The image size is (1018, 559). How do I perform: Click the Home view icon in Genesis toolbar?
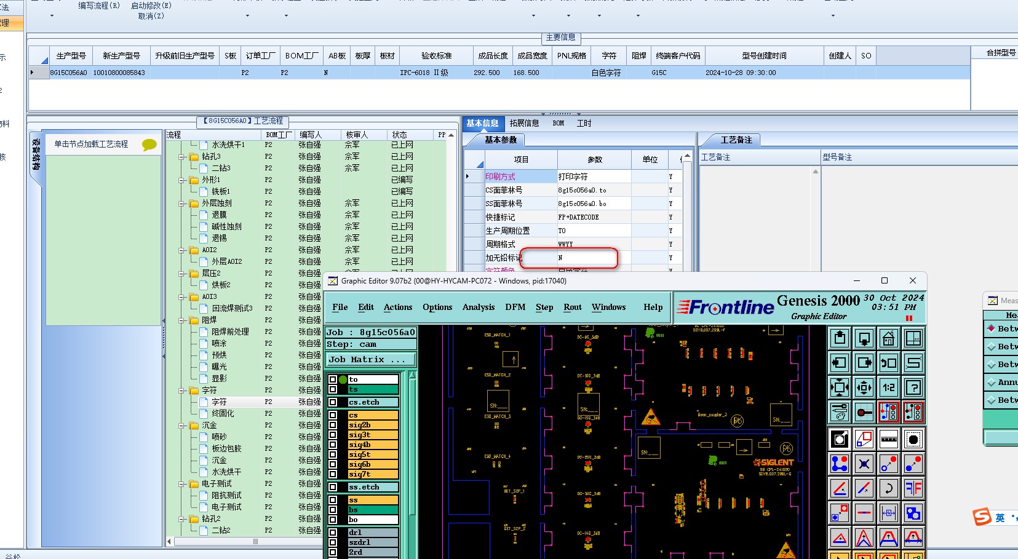888,338
